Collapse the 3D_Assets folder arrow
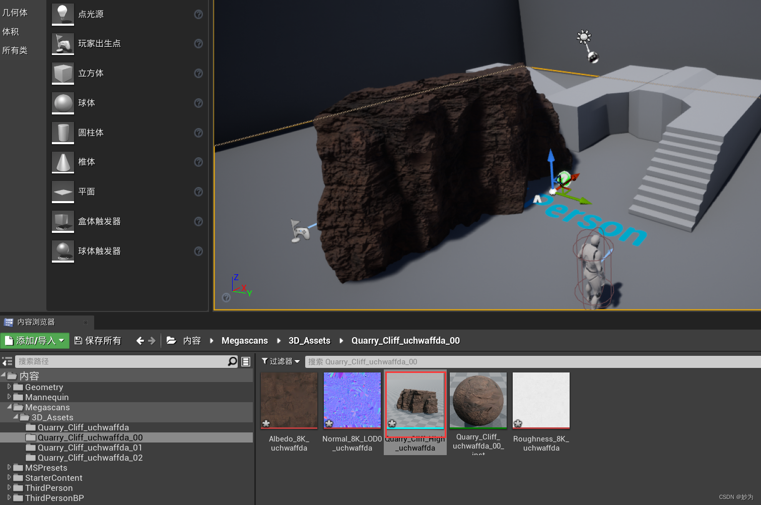761x505 pixels. (x=16, y=417)
